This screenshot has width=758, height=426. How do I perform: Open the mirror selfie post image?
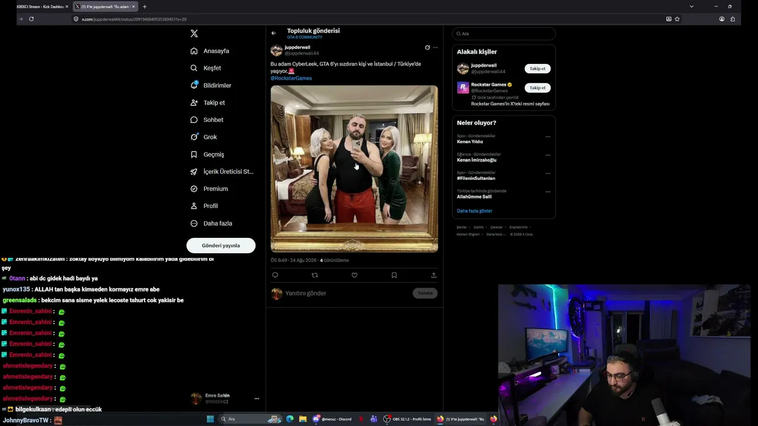354,169
